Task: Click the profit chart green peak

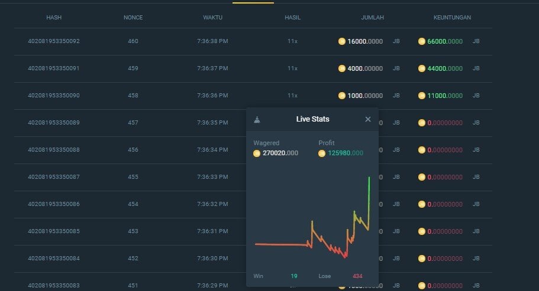Action: [x=369, y=178]
